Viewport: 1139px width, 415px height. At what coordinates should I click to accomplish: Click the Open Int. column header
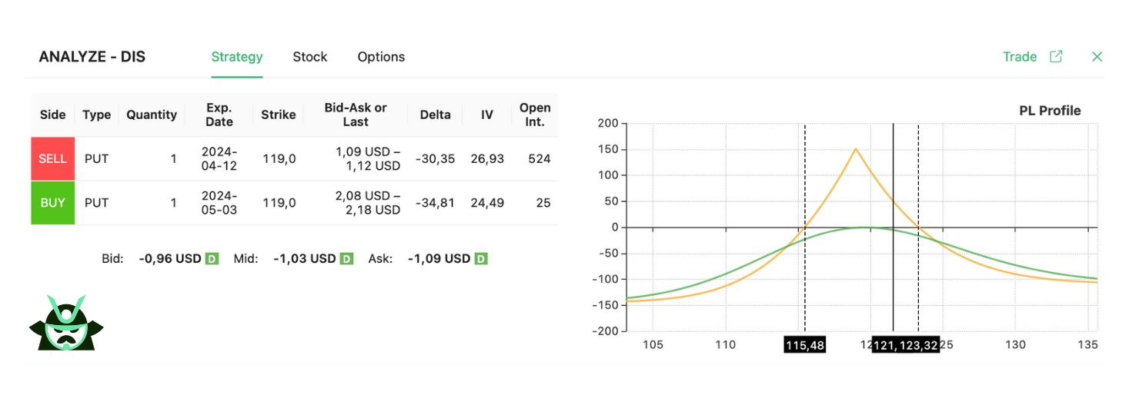(535, 115)
